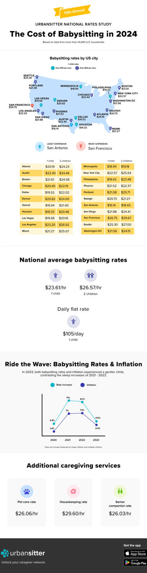
Task: Click the Download on the App Store button
Action: point(135,553)
